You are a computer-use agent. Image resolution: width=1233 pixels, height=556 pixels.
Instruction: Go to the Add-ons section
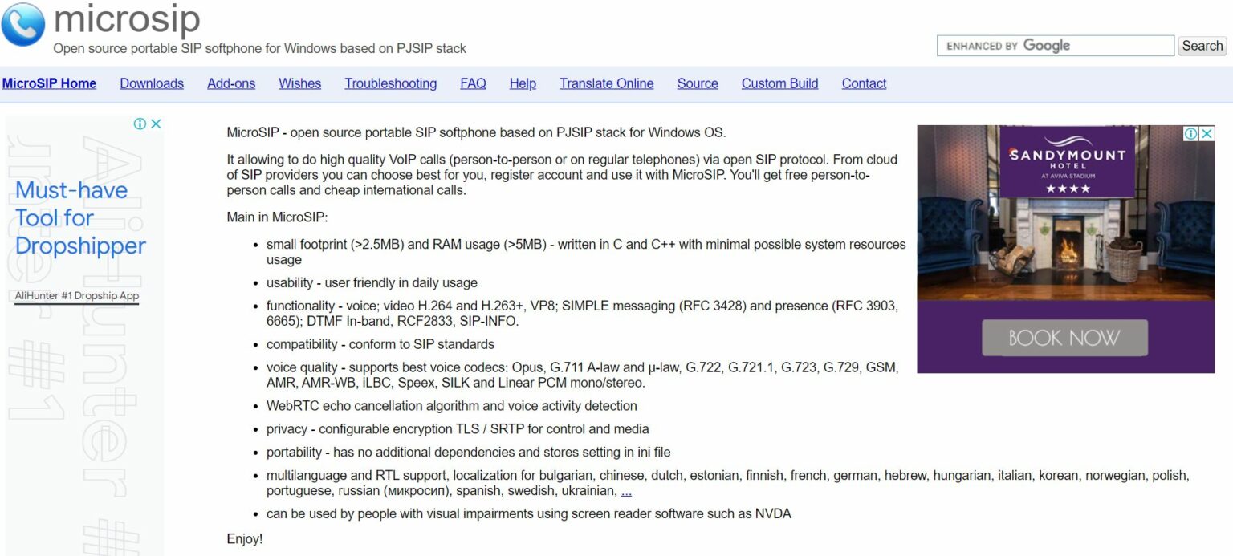[x=231, y=83]
